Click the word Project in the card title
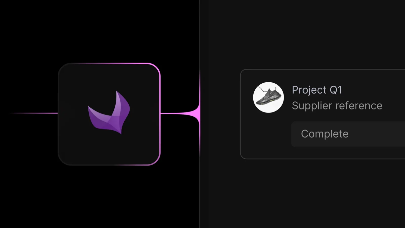 (309, 90)
